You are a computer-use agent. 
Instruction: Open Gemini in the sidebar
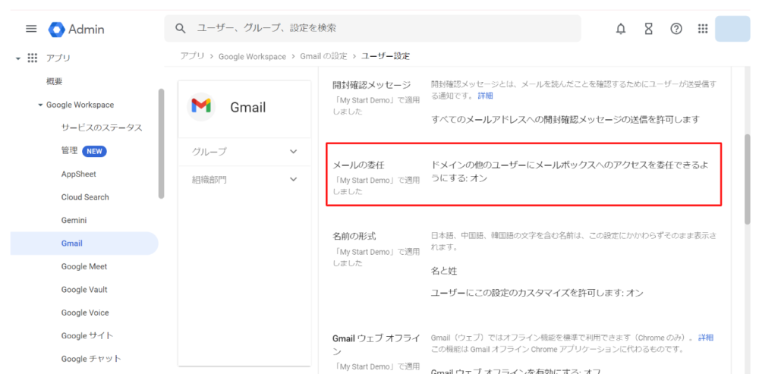[74, 220]
